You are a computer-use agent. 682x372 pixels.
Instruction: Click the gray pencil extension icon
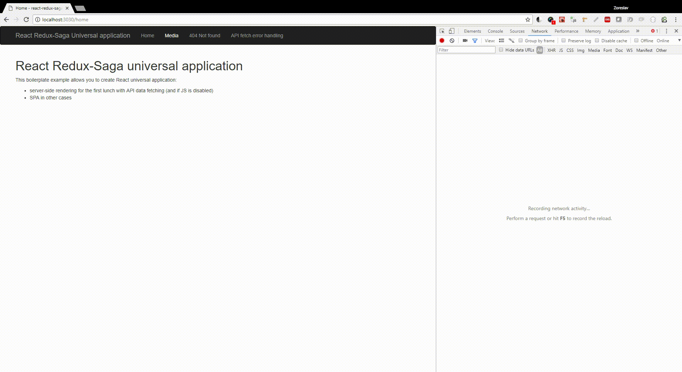point(596,20)
